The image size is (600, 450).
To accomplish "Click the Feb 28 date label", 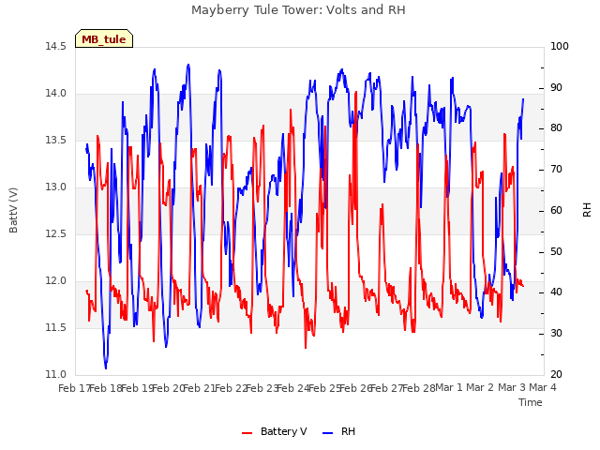I will 419,388.
